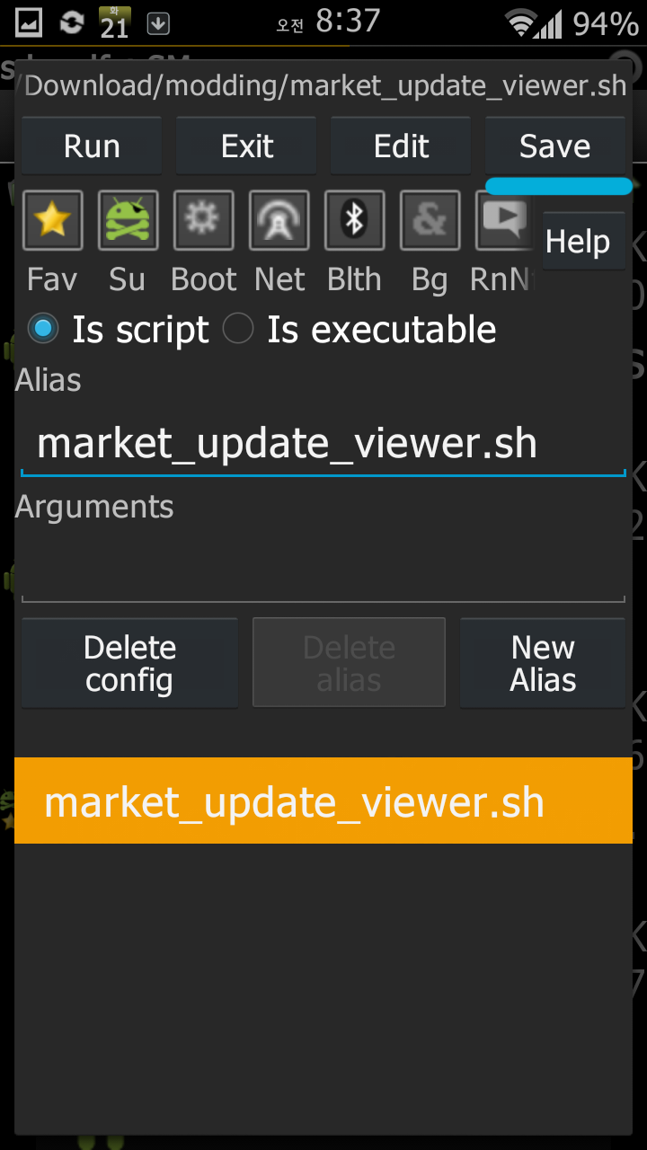Viewport: 647px width, 1150px height.
Task: Select the Is script radio button
Action: 42,330
